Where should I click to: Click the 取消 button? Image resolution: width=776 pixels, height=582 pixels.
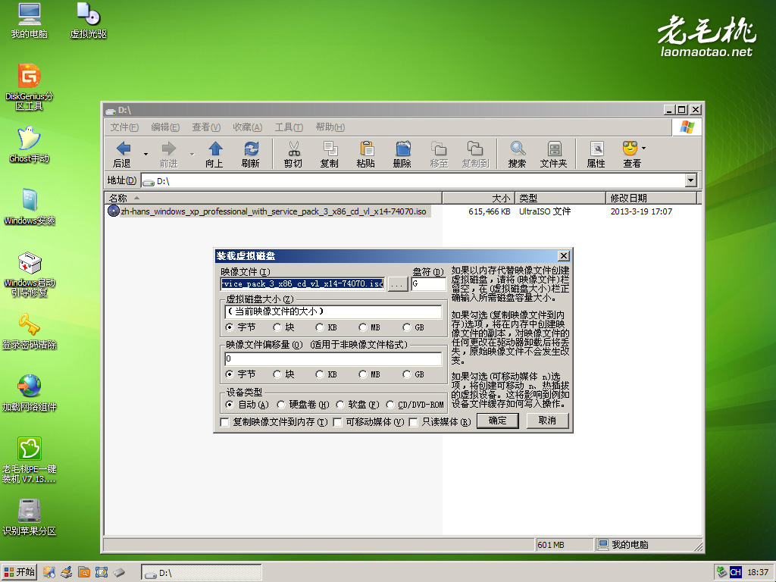[547, 421]
